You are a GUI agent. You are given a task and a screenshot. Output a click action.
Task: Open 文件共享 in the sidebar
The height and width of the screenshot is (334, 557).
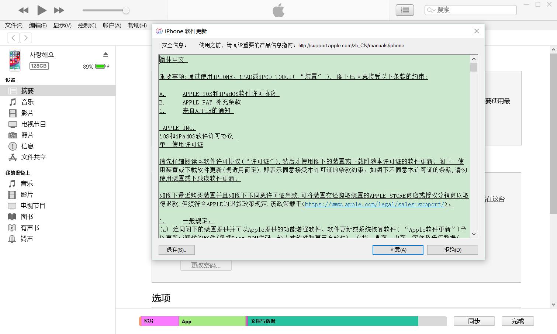tap(33, 157)
